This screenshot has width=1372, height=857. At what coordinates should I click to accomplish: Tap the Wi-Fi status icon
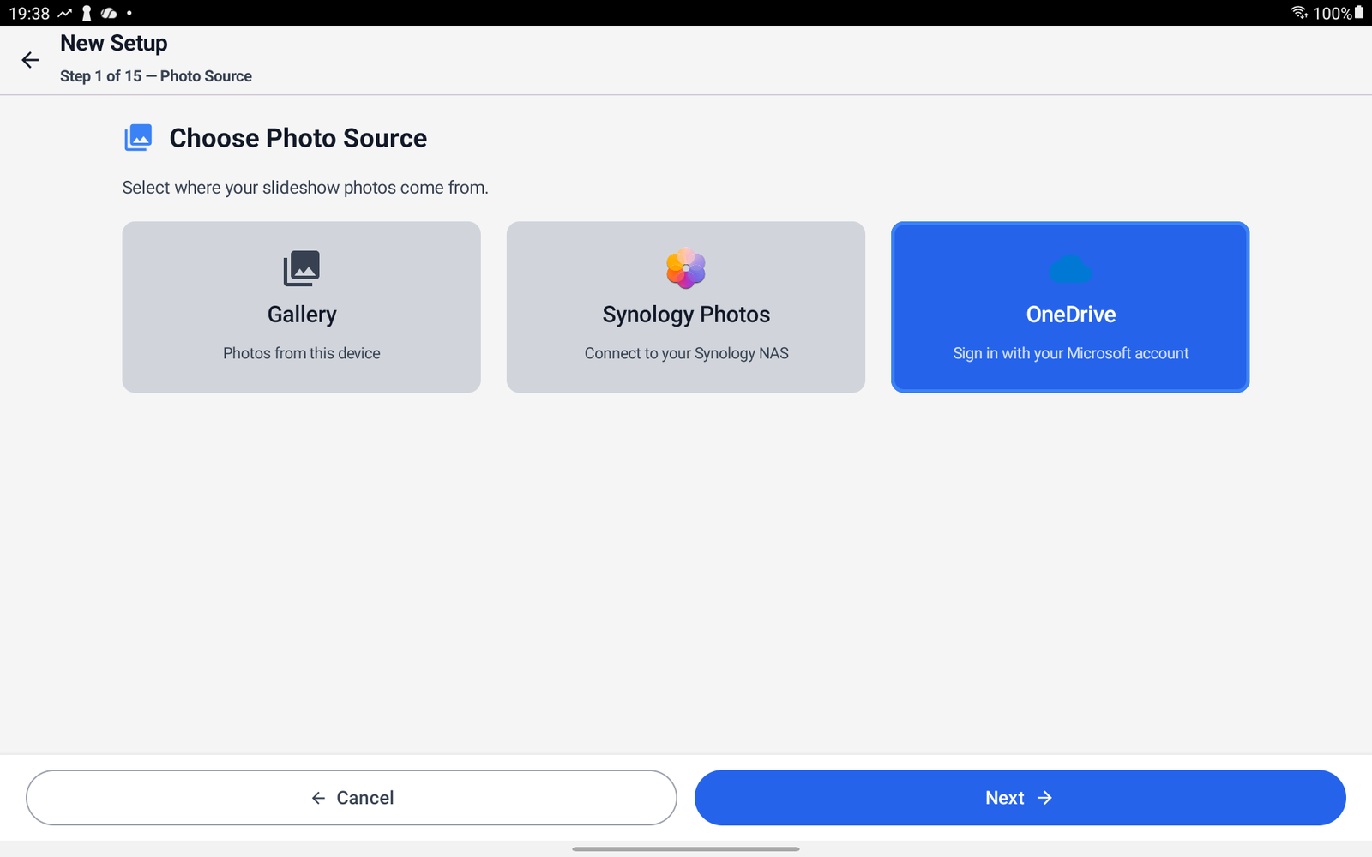click(x=1299, y=13)
